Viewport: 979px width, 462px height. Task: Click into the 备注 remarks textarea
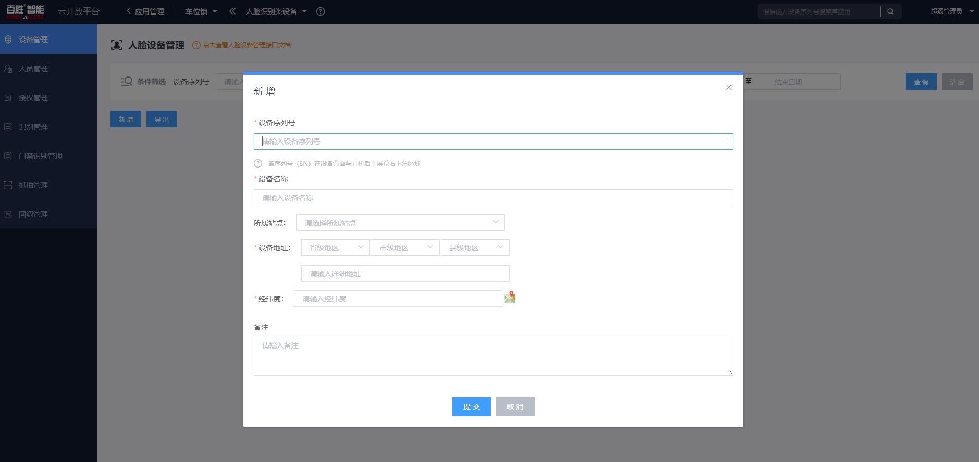[493, 356]
